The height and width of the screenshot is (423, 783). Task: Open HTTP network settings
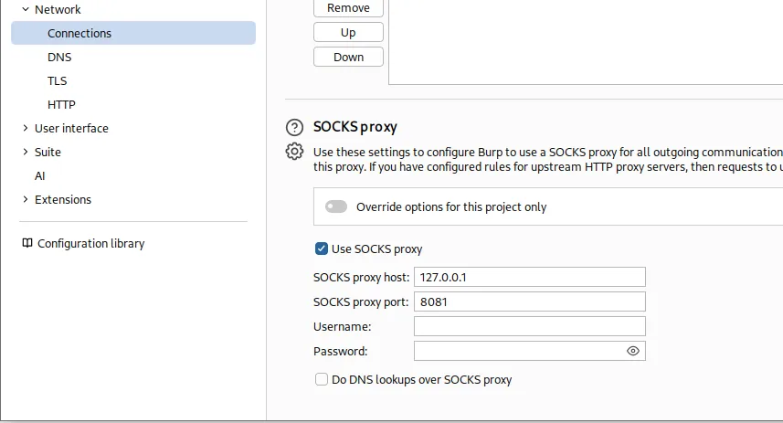coord(61,104)
